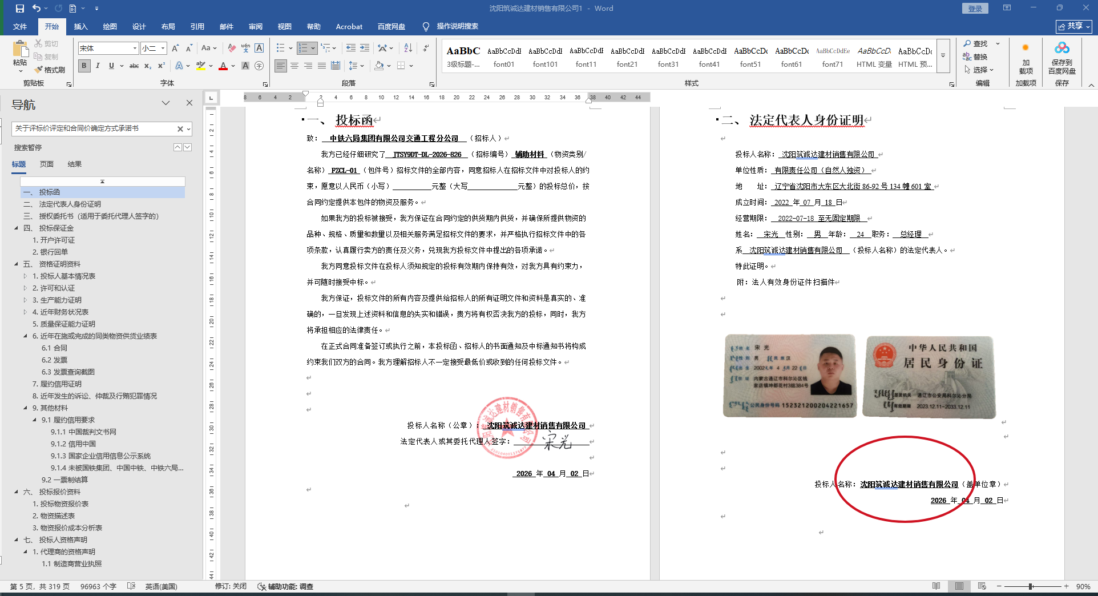Open Replace (替换) in editing group
Image resolution: width=1098 pixels, height=596 pixels.
tap(976, 57)
